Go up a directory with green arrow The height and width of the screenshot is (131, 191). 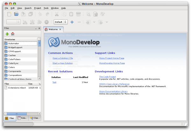[7, 34]
